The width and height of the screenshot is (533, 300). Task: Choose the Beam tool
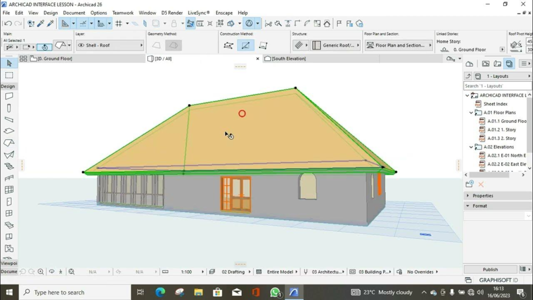(9, 120)
